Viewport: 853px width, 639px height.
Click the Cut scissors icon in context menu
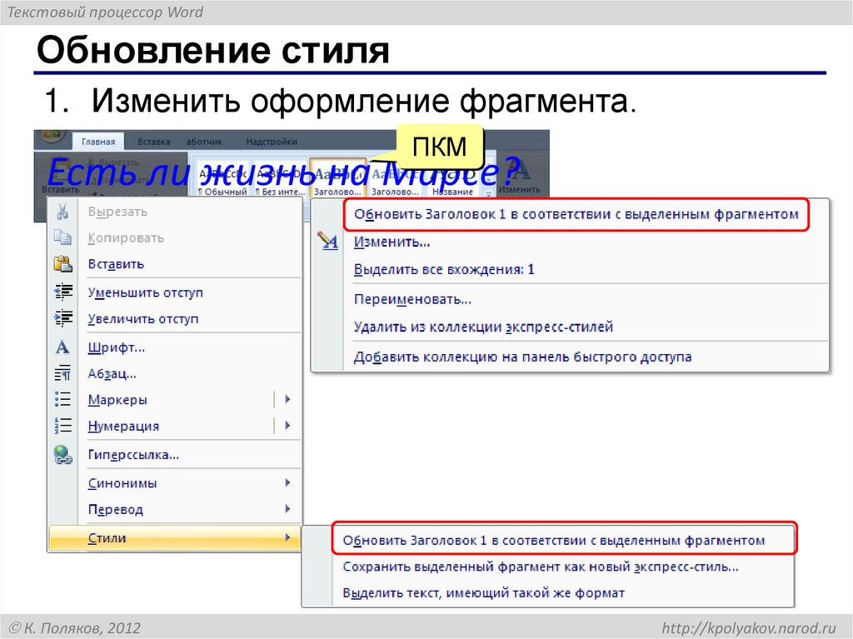62,211
